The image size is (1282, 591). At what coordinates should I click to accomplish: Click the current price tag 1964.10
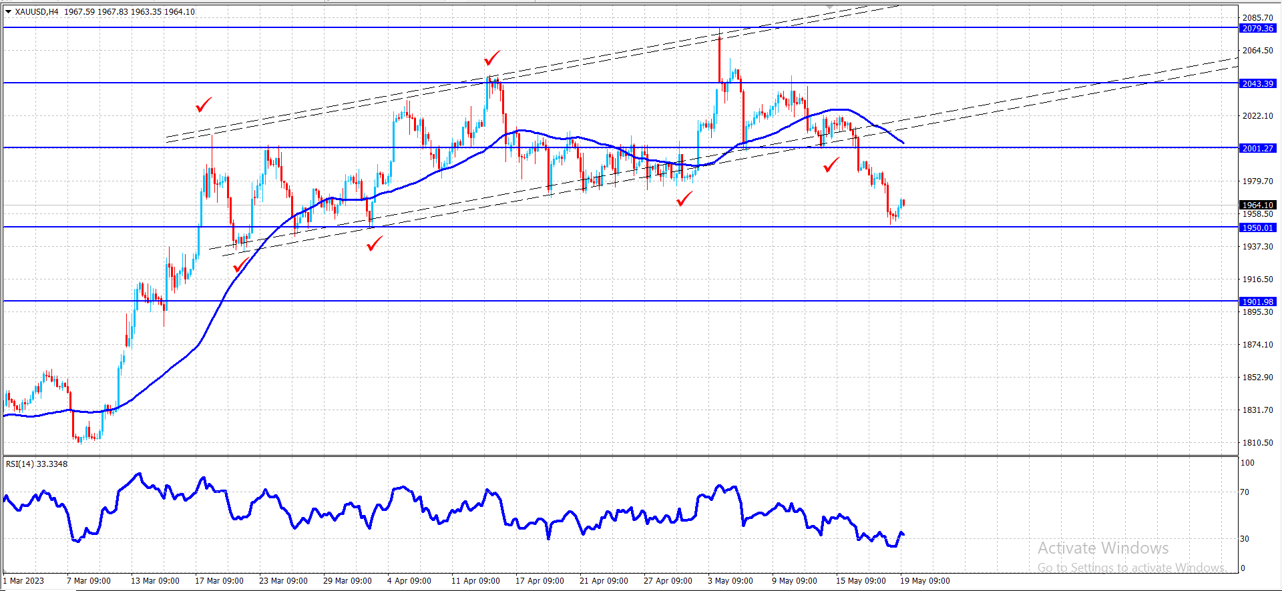point(1258,205)
